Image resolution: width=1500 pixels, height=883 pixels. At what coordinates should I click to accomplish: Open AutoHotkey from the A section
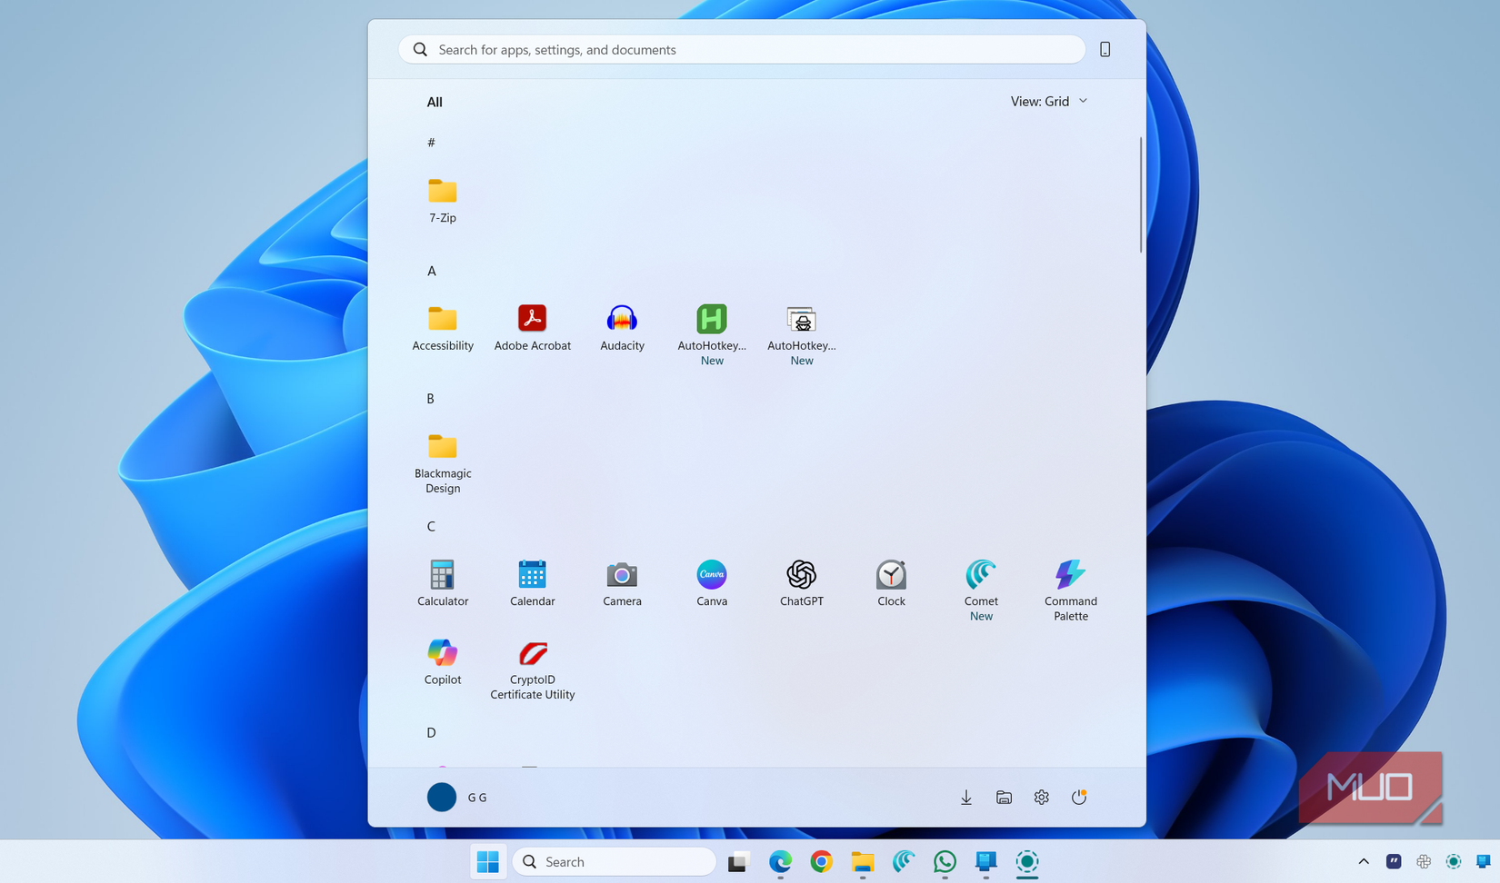(712, 327)
